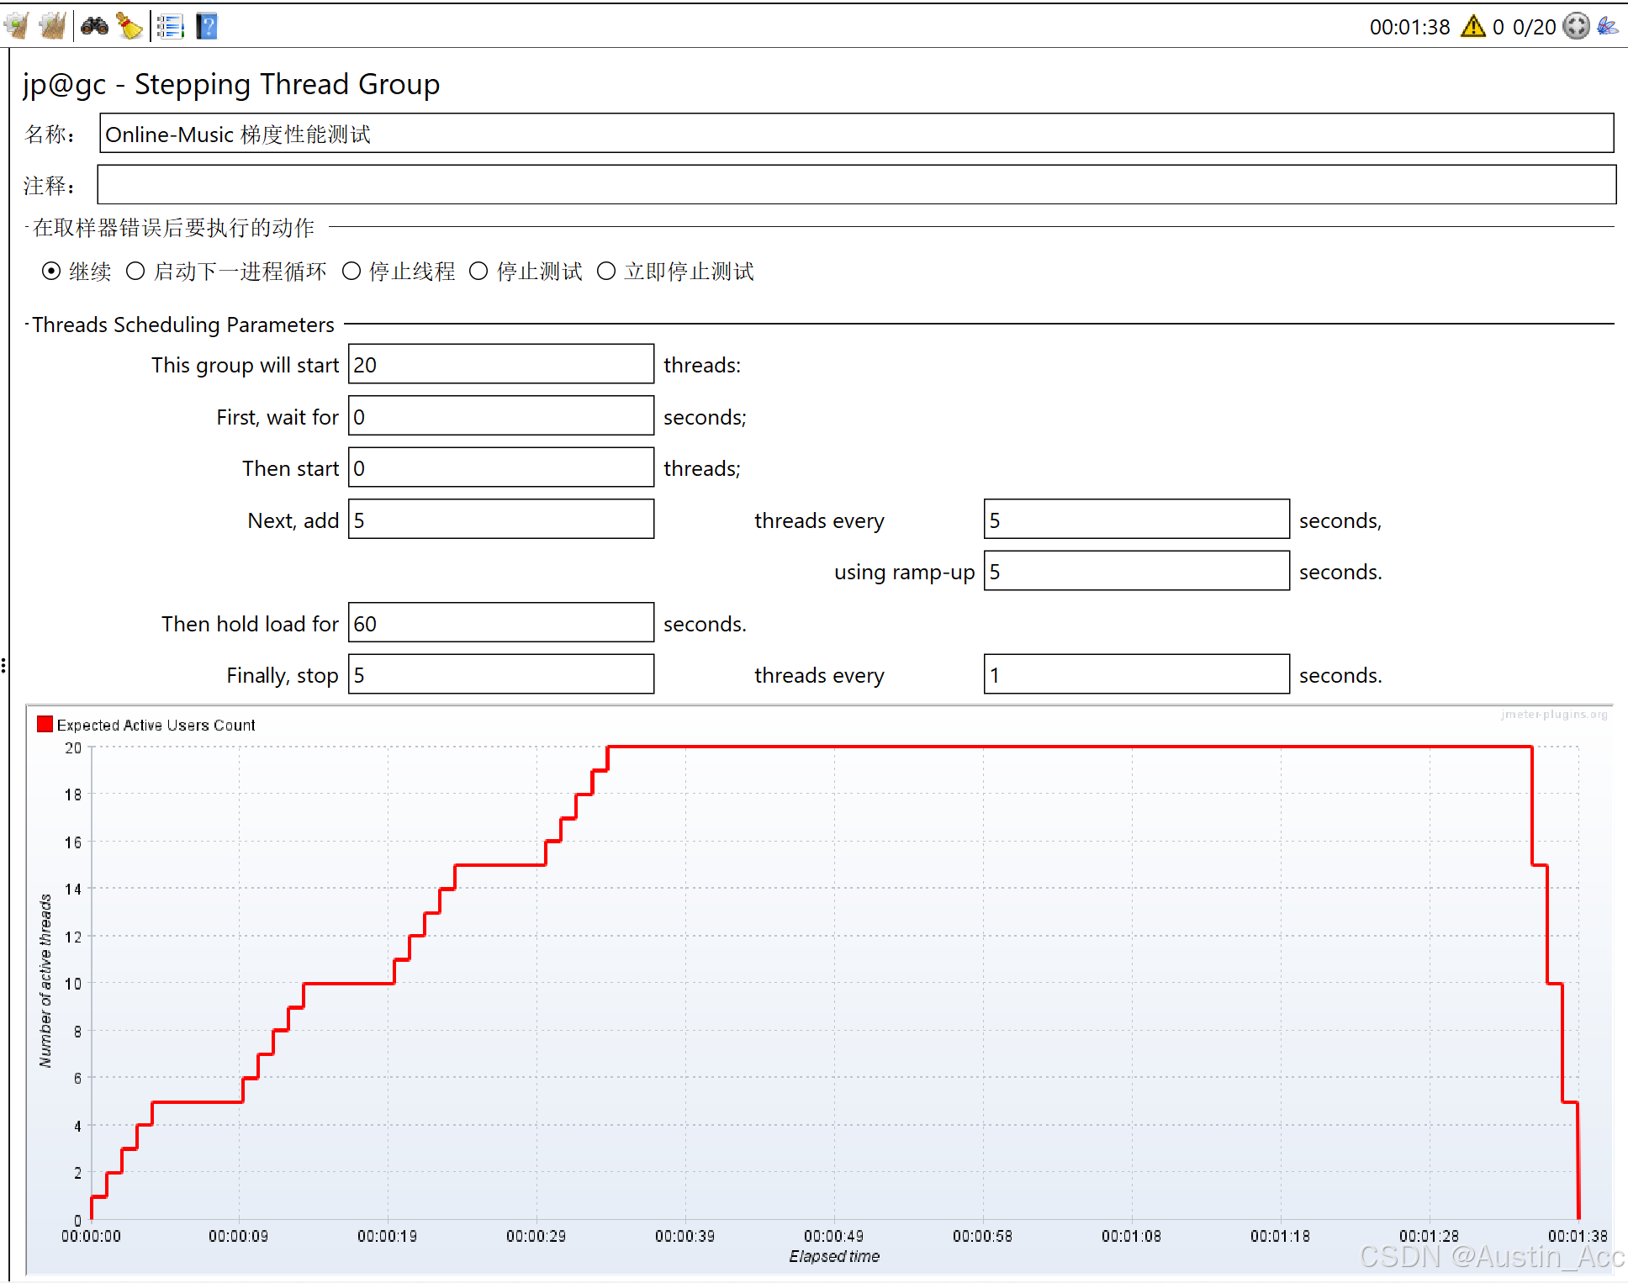Screen dimensions: 1628x1283
Task: Click the 名称 field with Online-Music text
Action: click(856, 133)
